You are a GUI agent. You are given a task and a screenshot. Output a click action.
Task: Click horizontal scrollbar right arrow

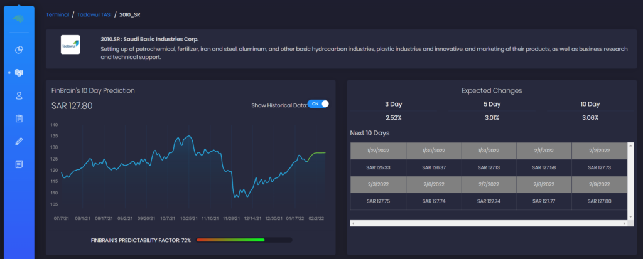coord(625,223)
